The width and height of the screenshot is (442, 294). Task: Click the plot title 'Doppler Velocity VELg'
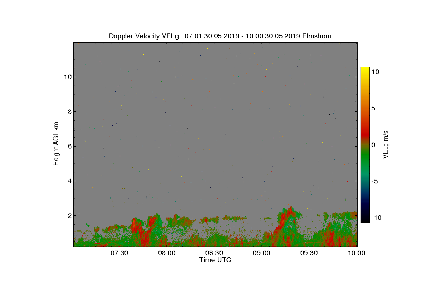click(144, 36)
